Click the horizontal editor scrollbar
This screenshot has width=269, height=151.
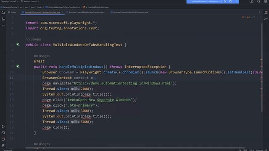[x=135, y=148]
